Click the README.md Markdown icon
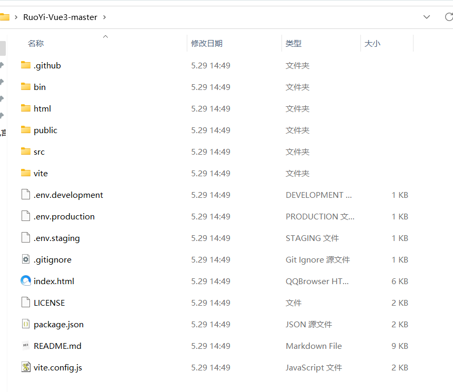Viewport: 453px width, 392px height. 26,346
